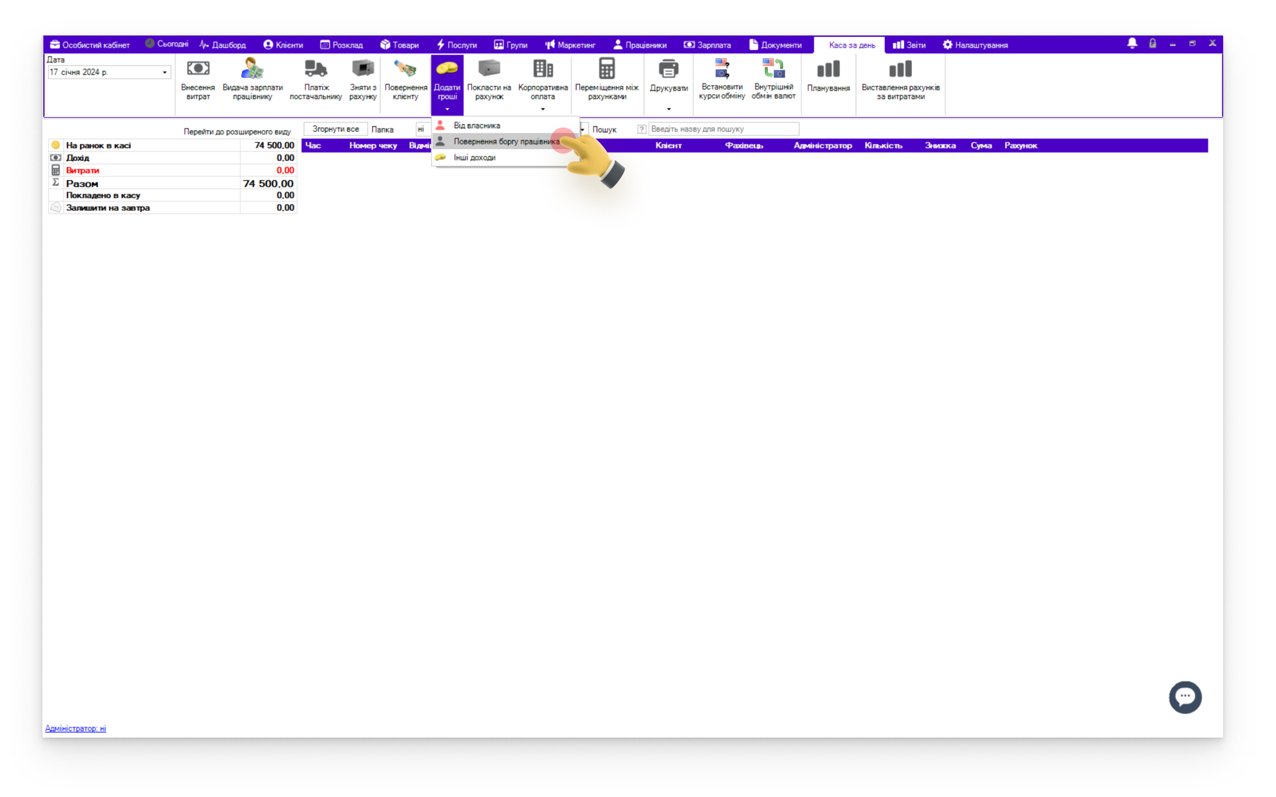Sort by the Клієнт column header

point(668,145)
